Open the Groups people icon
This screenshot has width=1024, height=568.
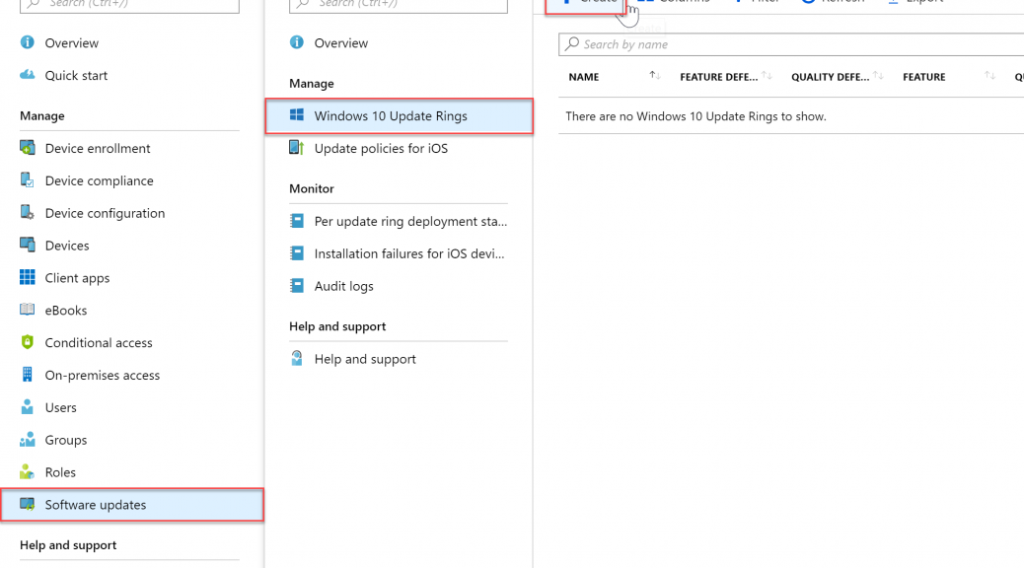click(28, 440)
